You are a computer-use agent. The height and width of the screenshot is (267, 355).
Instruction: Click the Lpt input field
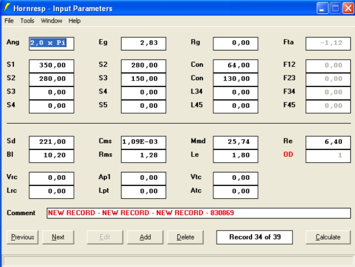pyautogui.click(x=143, y=192)
